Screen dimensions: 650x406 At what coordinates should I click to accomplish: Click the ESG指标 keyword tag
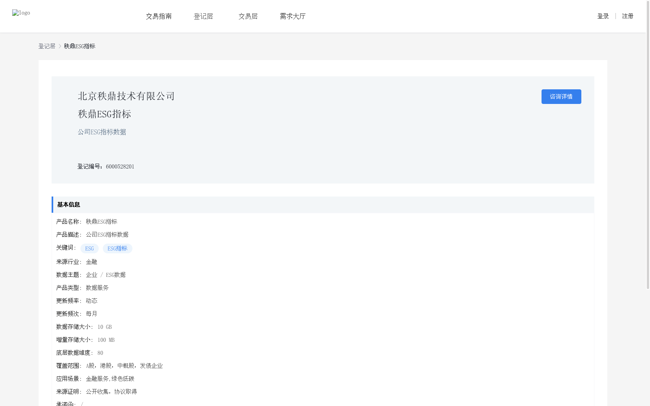click(117, 248)
